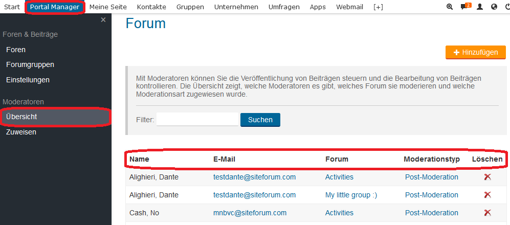Open the testdante@siteforum.com link in first row
Image resolution: width=510 pixels, height=225 pixels.
pyautogui.click(x=254, y=177)
